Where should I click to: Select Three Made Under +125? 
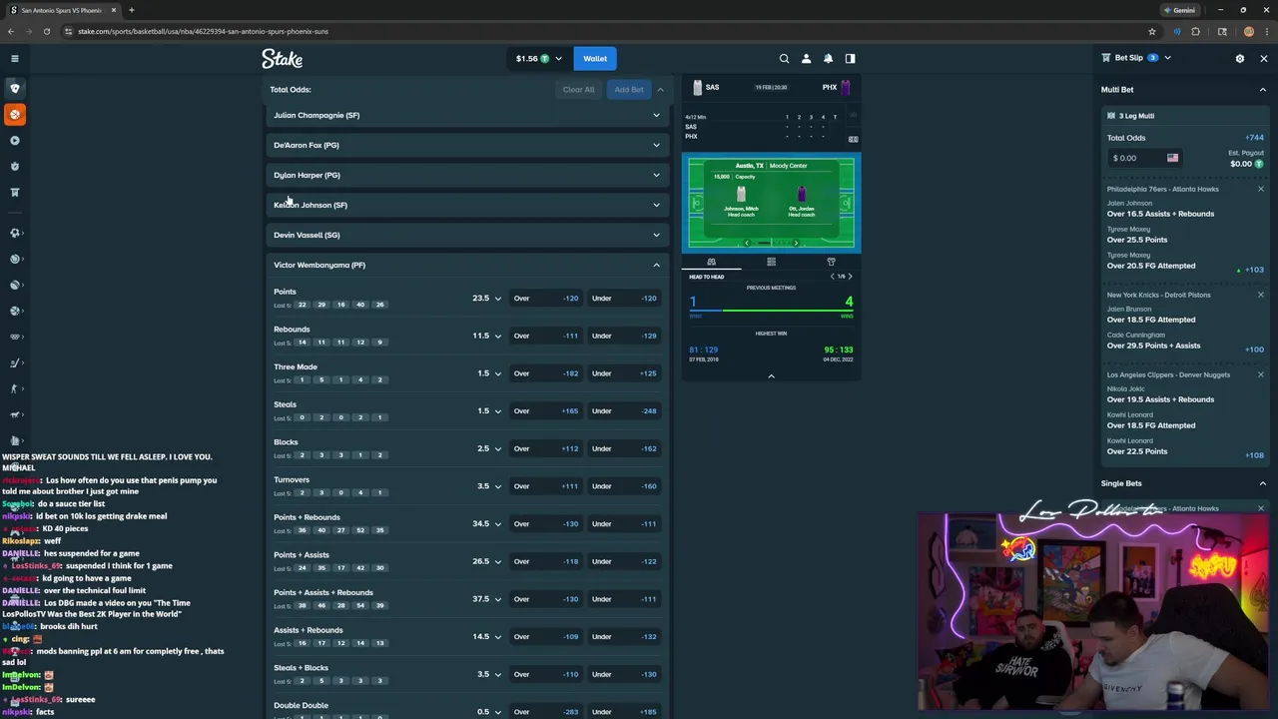click(x=625, y=373)
